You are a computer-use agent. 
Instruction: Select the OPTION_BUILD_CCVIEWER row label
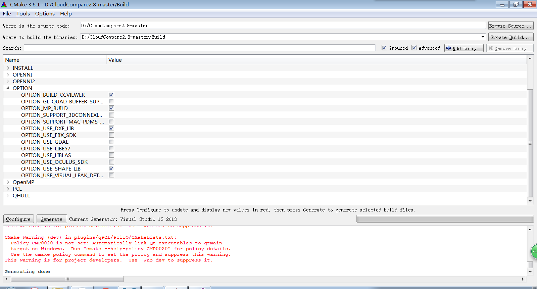pyautogui.click(x=53, y=95)
